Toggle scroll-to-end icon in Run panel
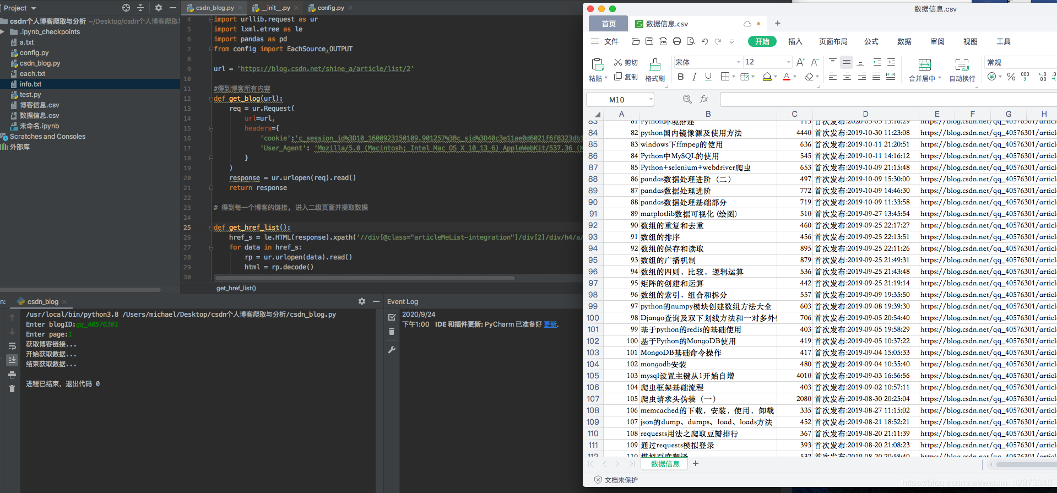 (x=12, y=360)
